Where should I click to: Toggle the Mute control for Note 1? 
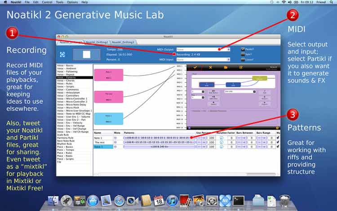(x=115, y=138)
